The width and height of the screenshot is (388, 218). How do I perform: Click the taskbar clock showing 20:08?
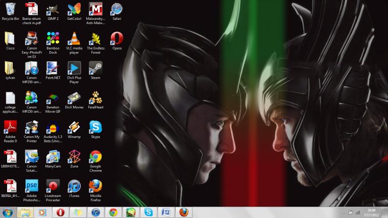coord(371,212)
